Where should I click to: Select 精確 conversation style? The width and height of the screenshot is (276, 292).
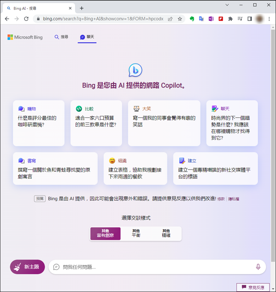click(166, 233)
